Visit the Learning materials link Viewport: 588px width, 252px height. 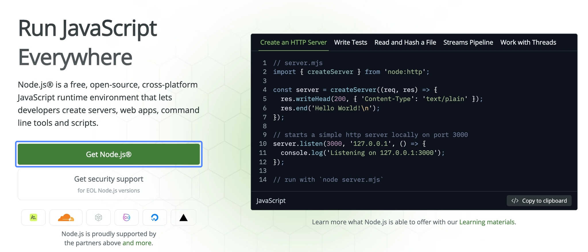point(487,222)
